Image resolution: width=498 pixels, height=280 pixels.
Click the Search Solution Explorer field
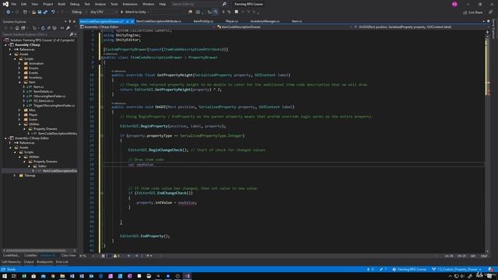pos(36,34)
